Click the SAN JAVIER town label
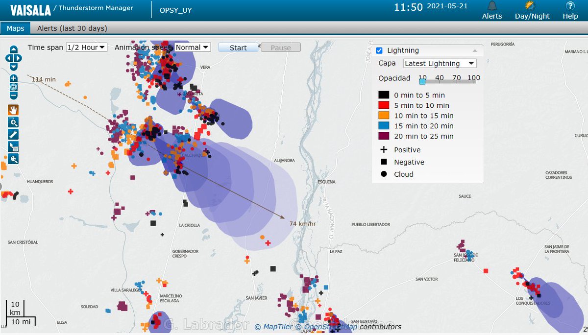 [257, 298]
